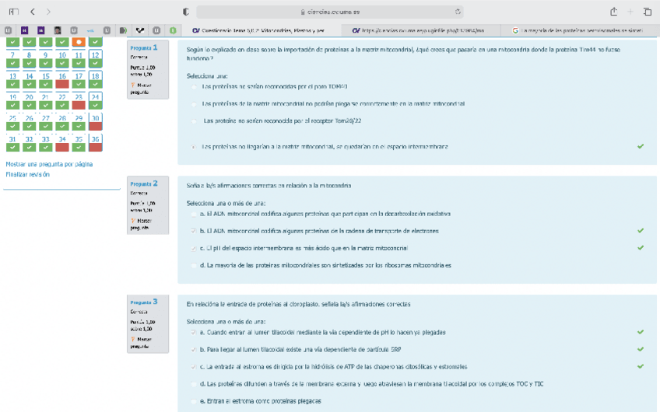The height and width of the screenshot is (412, 660).
Task: Click Finalizar revisión link
Action: click(27, 174)
